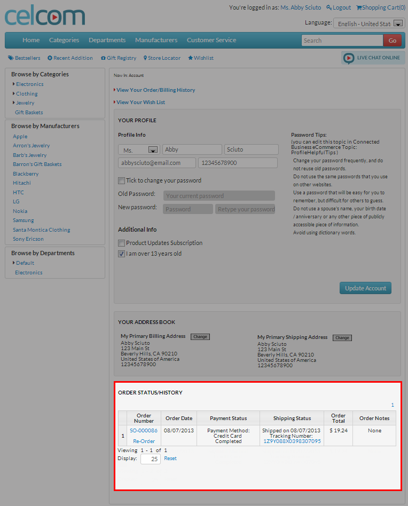
Task: Click the Celcom logo
Action: point(44,16)
